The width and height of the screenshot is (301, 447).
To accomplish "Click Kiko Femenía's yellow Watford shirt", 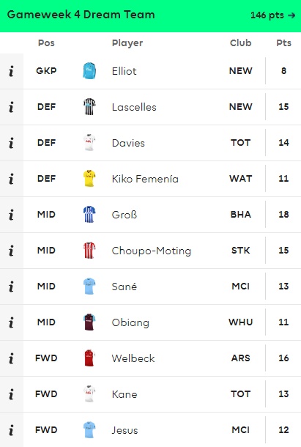I will (x=89, y=179).
